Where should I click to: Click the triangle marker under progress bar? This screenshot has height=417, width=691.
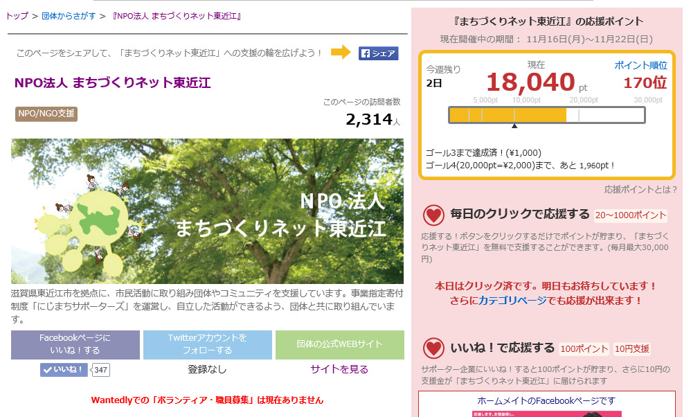click(514, 126)
